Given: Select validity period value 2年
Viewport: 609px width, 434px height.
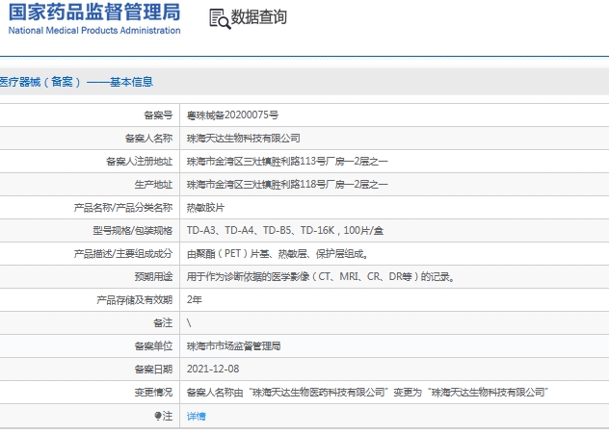Looking at the screenshot, I should click(x=195, y=299).
